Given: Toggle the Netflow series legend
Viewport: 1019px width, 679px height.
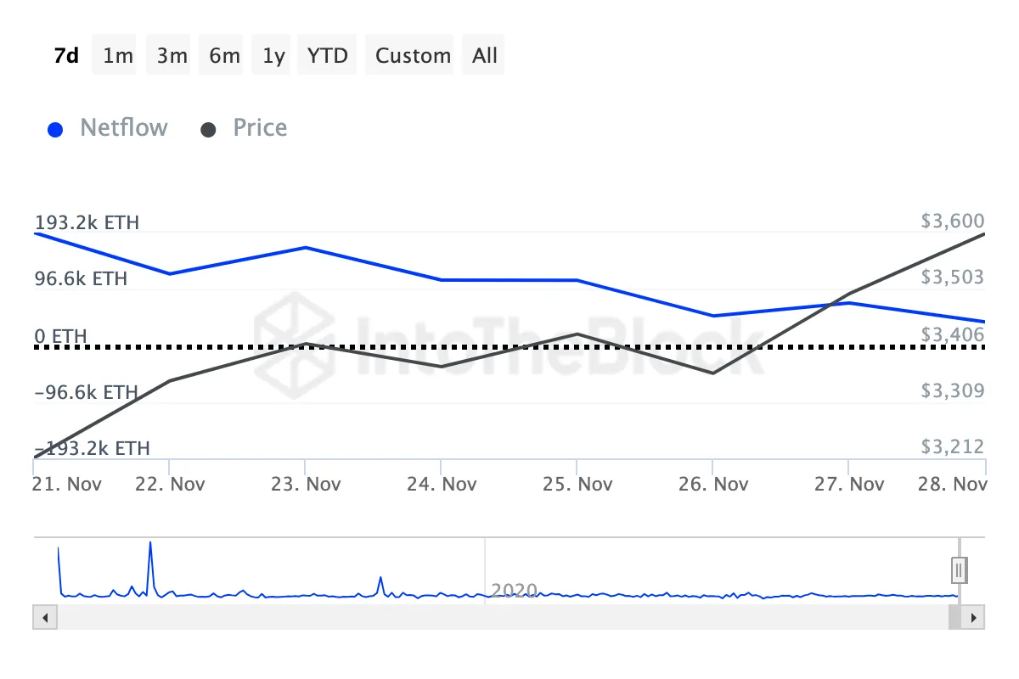Looking at the screenshot, I should coord(123,128).
